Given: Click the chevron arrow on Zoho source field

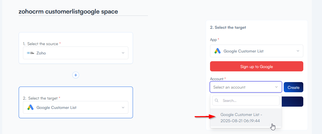Looking at the screenshot, I should (x=123, y=53).
